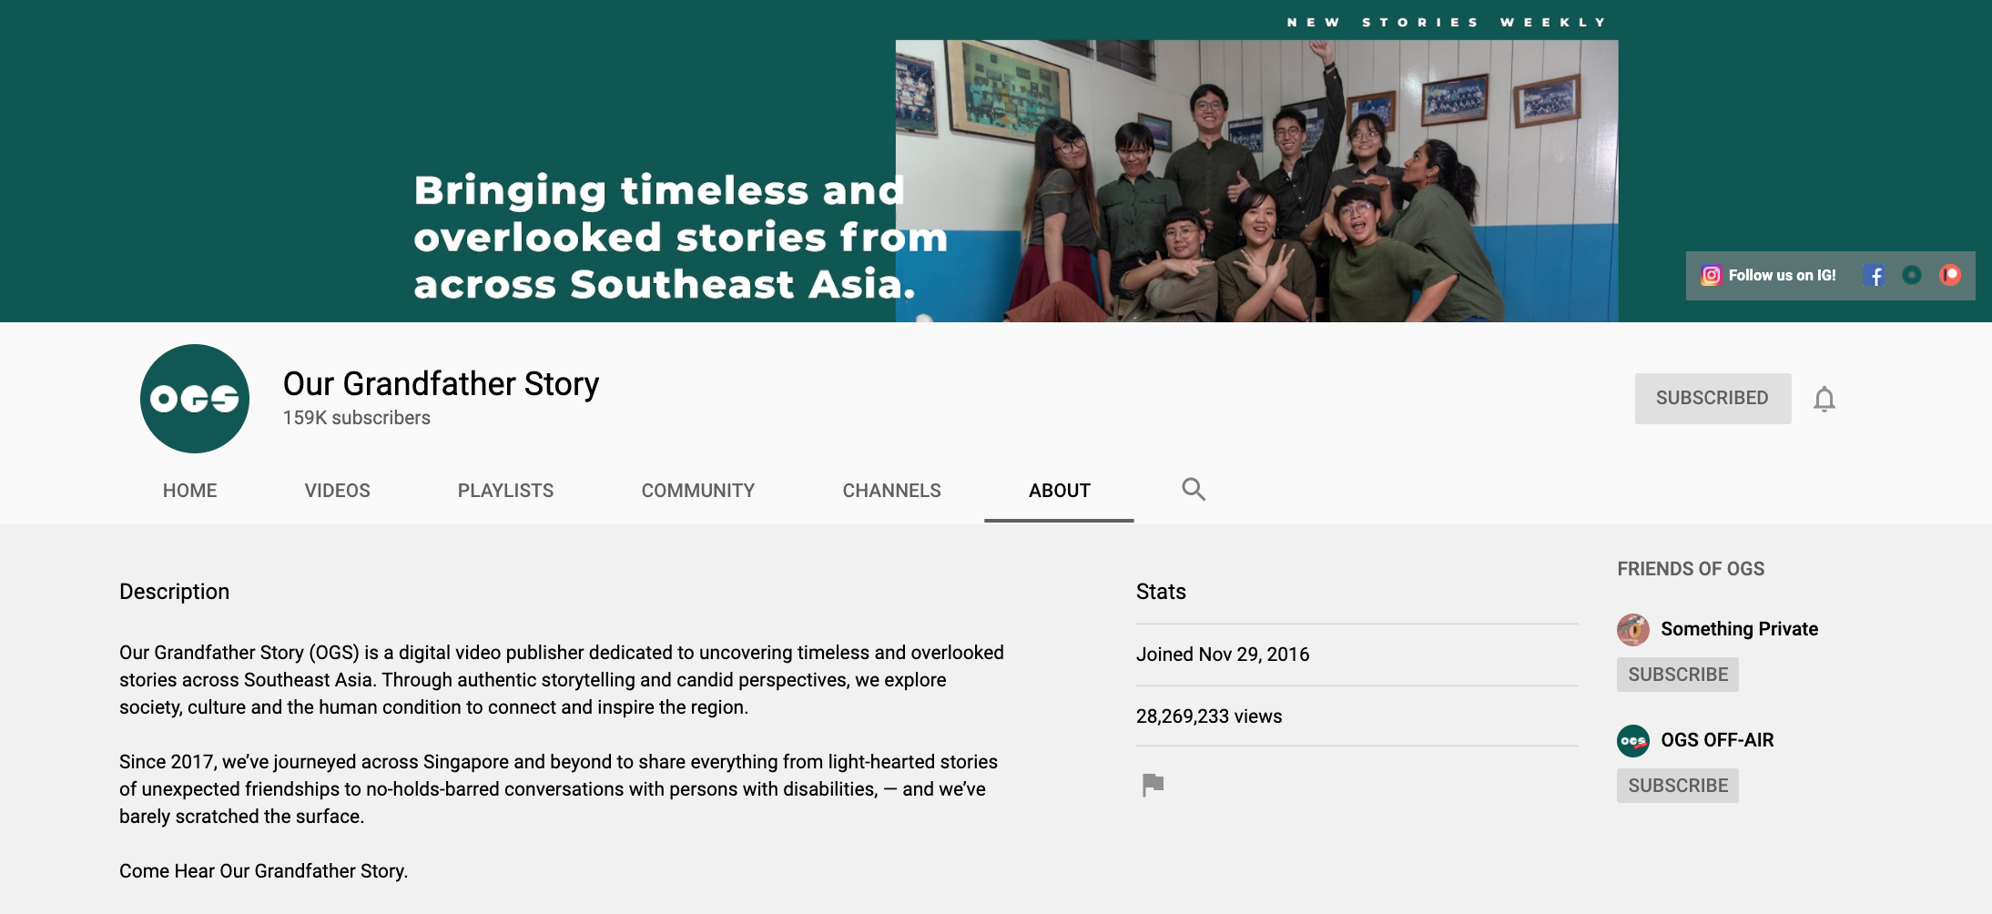
Task: Switch to the VIDEOS tab
Action: 337,491
